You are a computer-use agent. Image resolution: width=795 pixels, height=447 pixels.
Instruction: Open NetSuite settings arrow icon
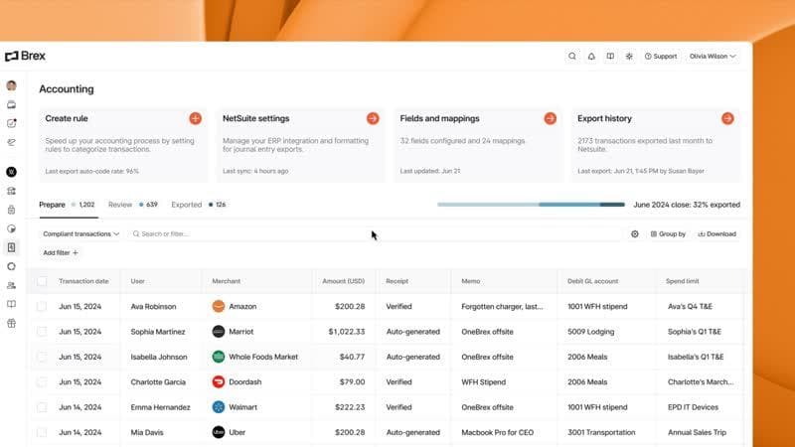point(373,118)
